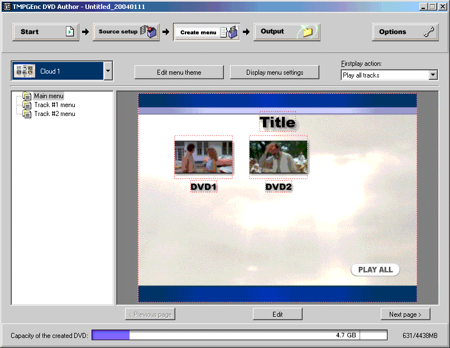Viewport: 450px width, 348px height.
Task: Click the DVD capacity progress bar
Action: pyautogui.click(x=240, y=335)
